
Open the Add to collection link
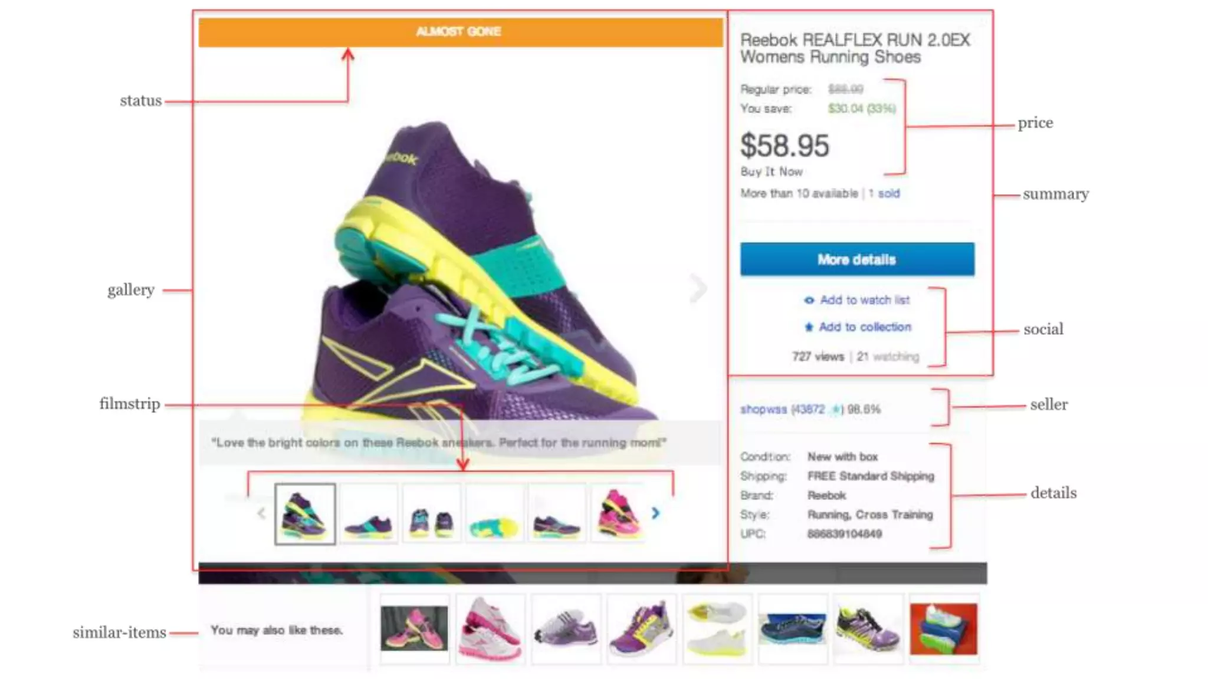coord(865,327)
